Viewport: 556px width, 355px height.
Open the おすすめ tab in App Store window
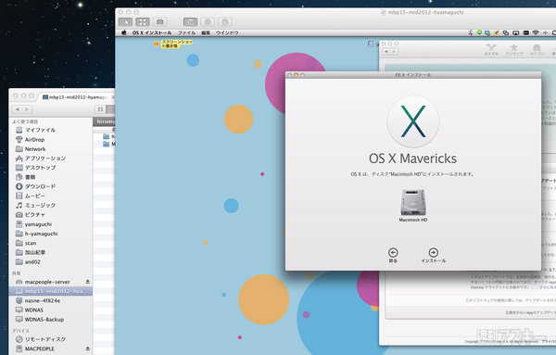pyautogui.click(x=491, y=49)
